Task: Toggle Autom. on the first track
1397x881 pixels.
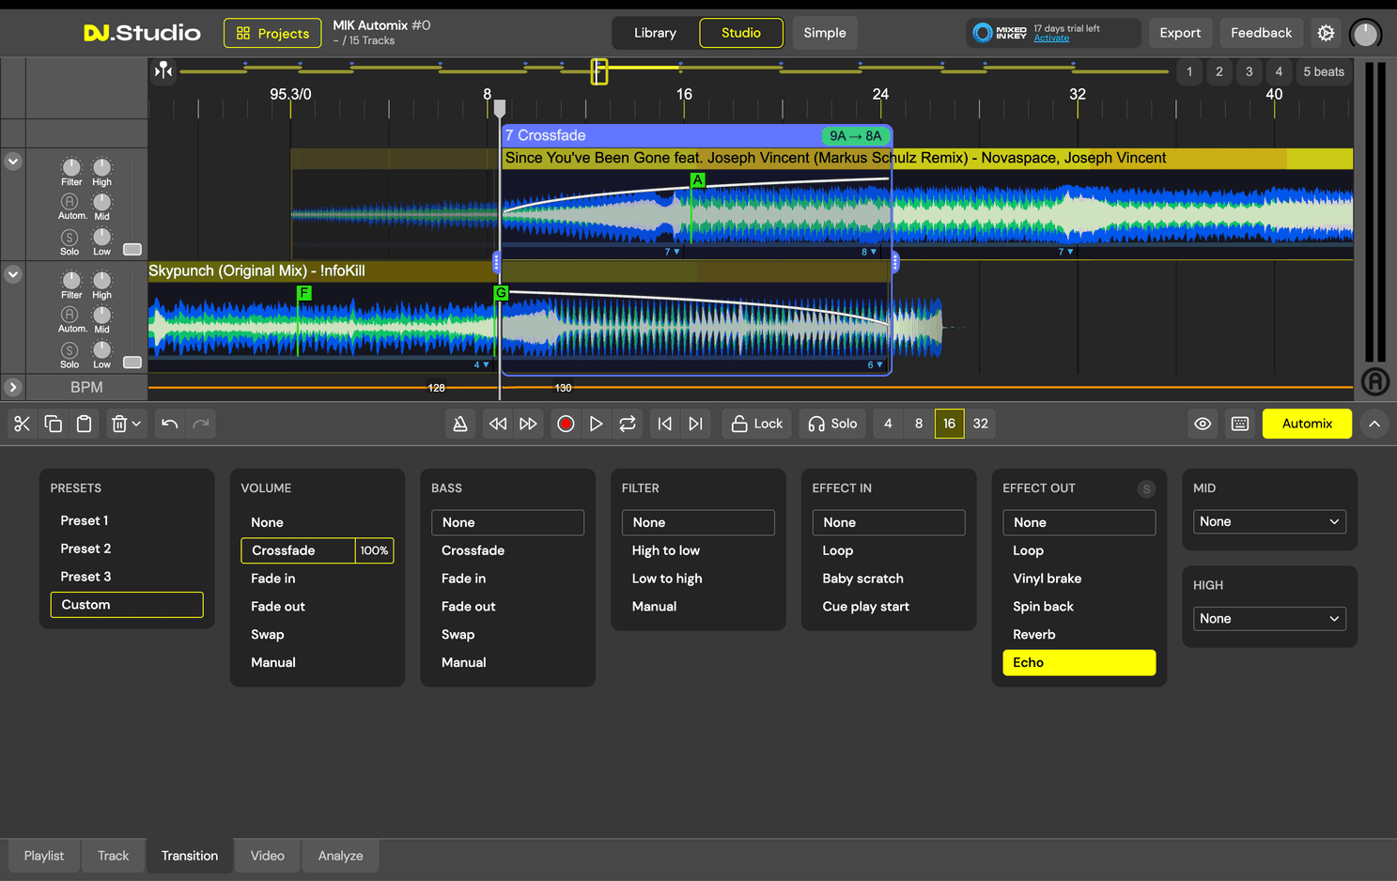Action: pyautogui.click(x=70, y=202)
